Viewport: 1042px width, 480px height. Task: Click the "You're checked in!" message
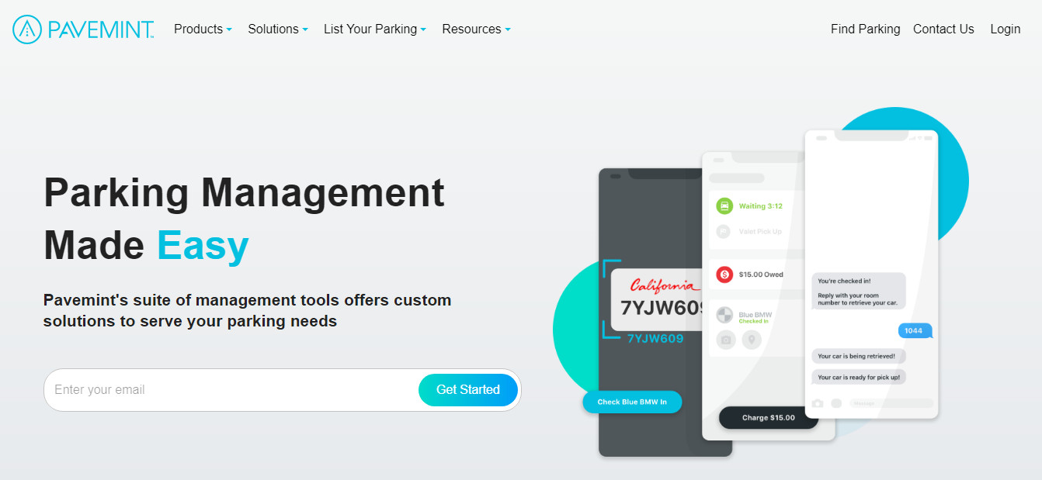(x=859, y=292)
